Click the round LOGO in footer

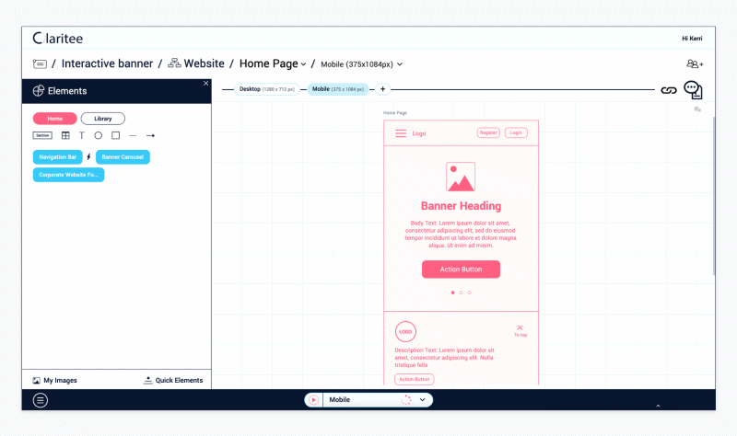coord(405,332)
